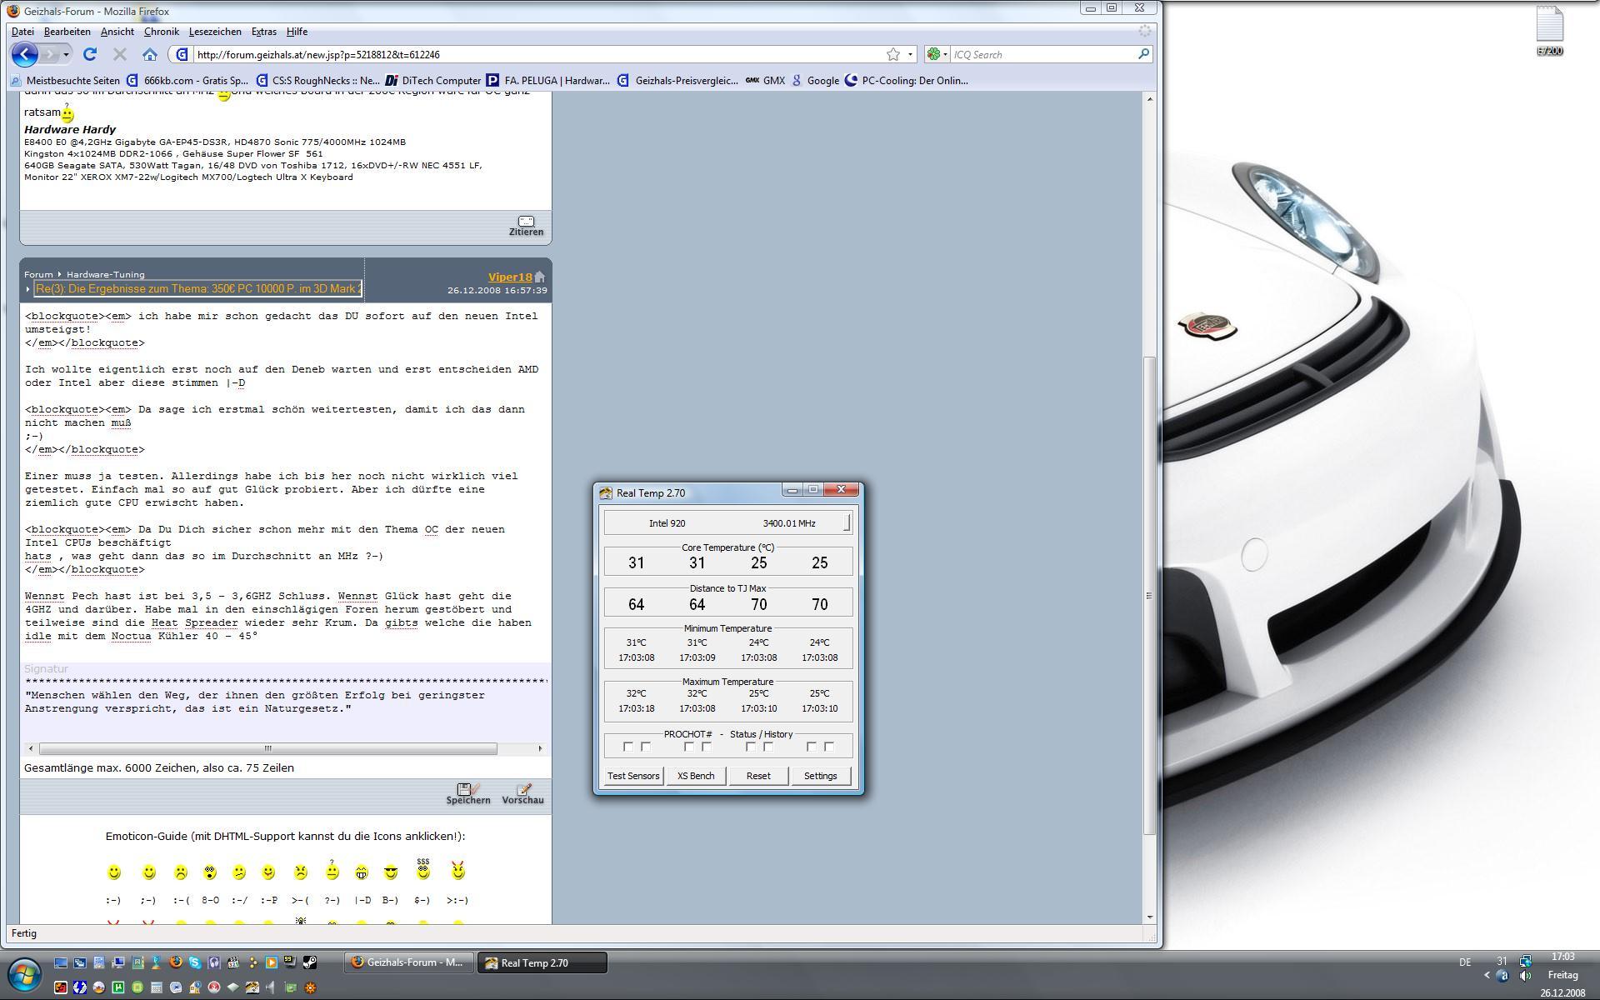Insert the :-P tongue emoticon
The width and height of the screenshot is (1600, 1000).
268,872
